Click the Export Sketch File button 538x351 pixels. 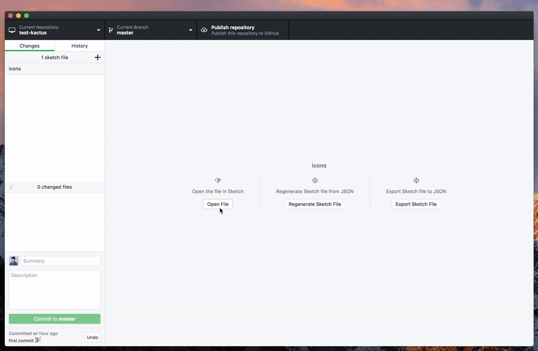[x=416, y=204]
